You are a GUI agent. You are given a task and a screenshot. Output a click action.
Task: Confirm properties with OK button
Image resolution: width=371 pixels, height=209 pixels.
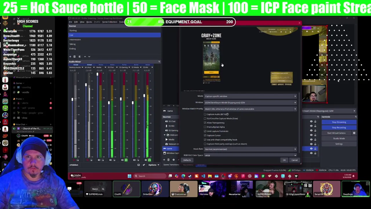point(284,160)
